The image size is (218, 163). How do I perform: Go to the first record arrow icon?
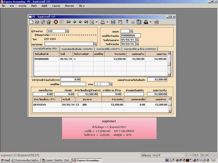(68, 22)
